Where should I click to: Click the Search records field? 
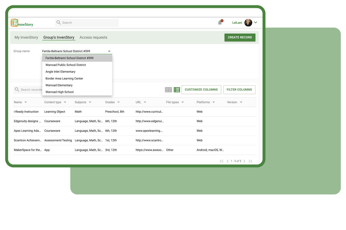coord(28,89)
